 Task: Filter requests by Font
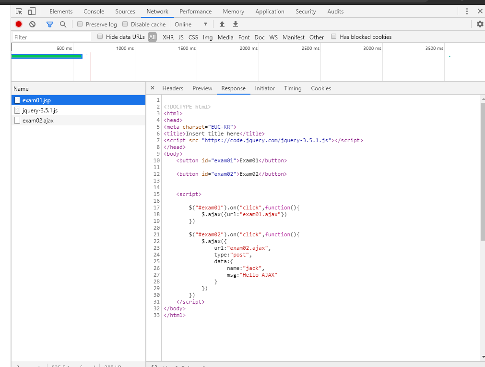[x=244, y=37]
